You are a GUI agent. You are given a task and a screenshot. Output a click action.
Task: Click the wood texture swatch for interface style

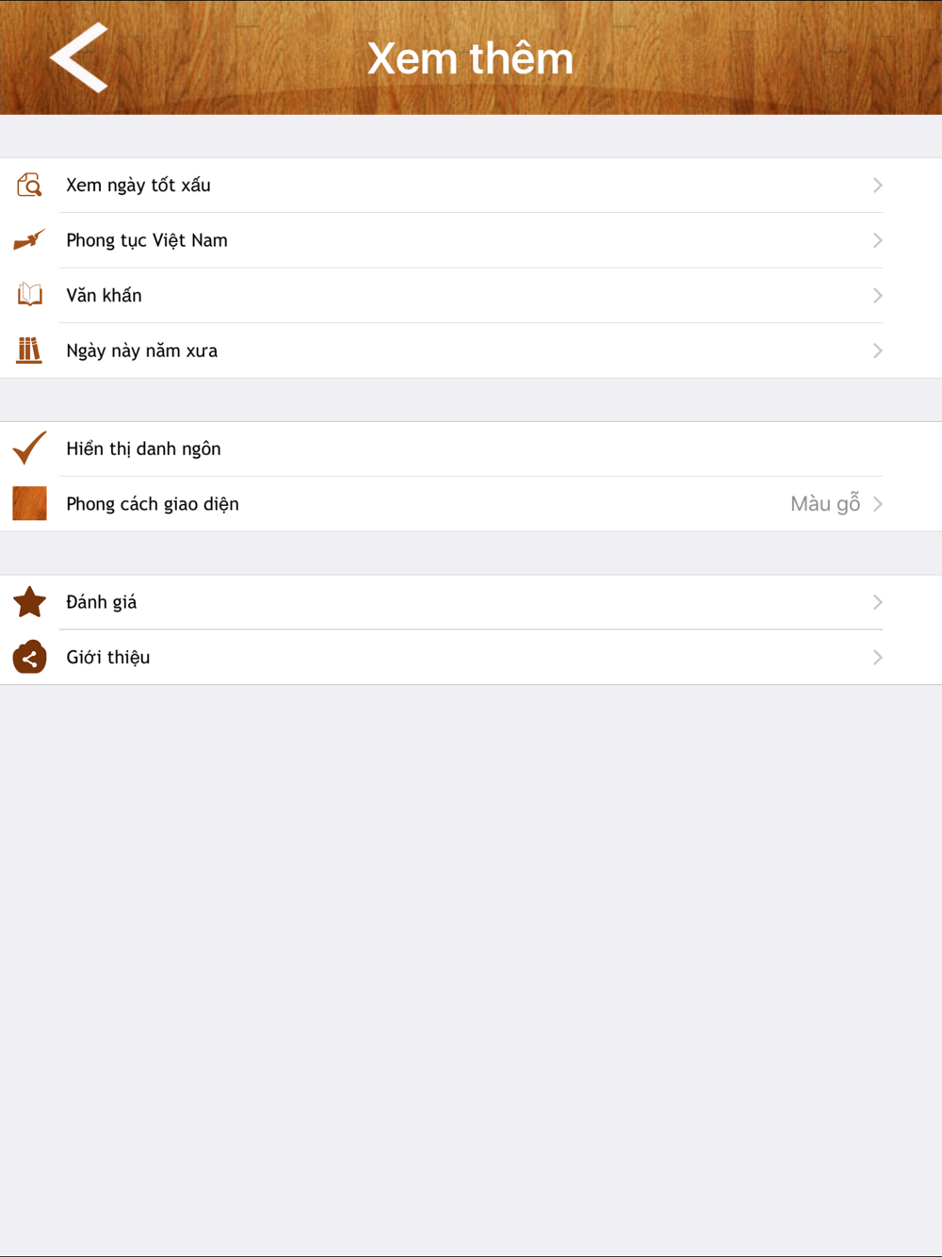pyautogui.click(x=29, y=503)
